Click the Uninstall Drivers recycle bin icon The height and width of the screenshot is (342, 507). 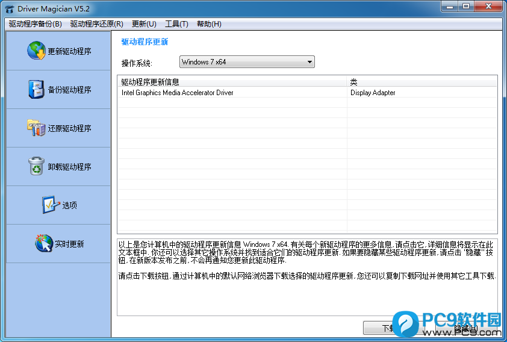pyautogui.click(x=36, y=166)
